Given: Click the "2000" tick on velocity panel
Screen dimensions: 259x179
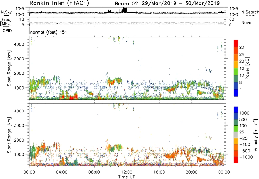Looking at the screenshot, I should pyautogui.click(x=19, y=140).
